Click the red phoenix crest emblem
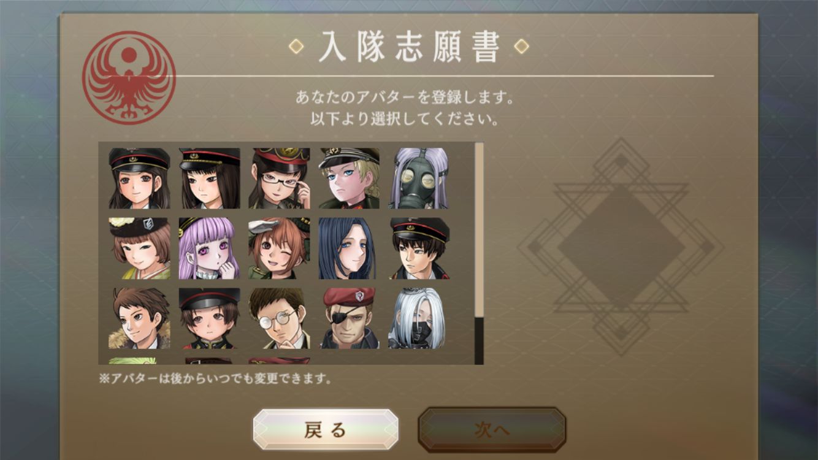818x460 pixels. point(129,78)
